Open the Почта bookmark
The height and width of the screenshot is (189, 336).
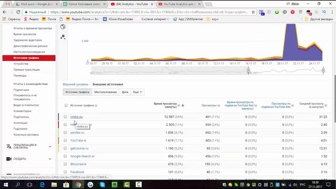49,19
